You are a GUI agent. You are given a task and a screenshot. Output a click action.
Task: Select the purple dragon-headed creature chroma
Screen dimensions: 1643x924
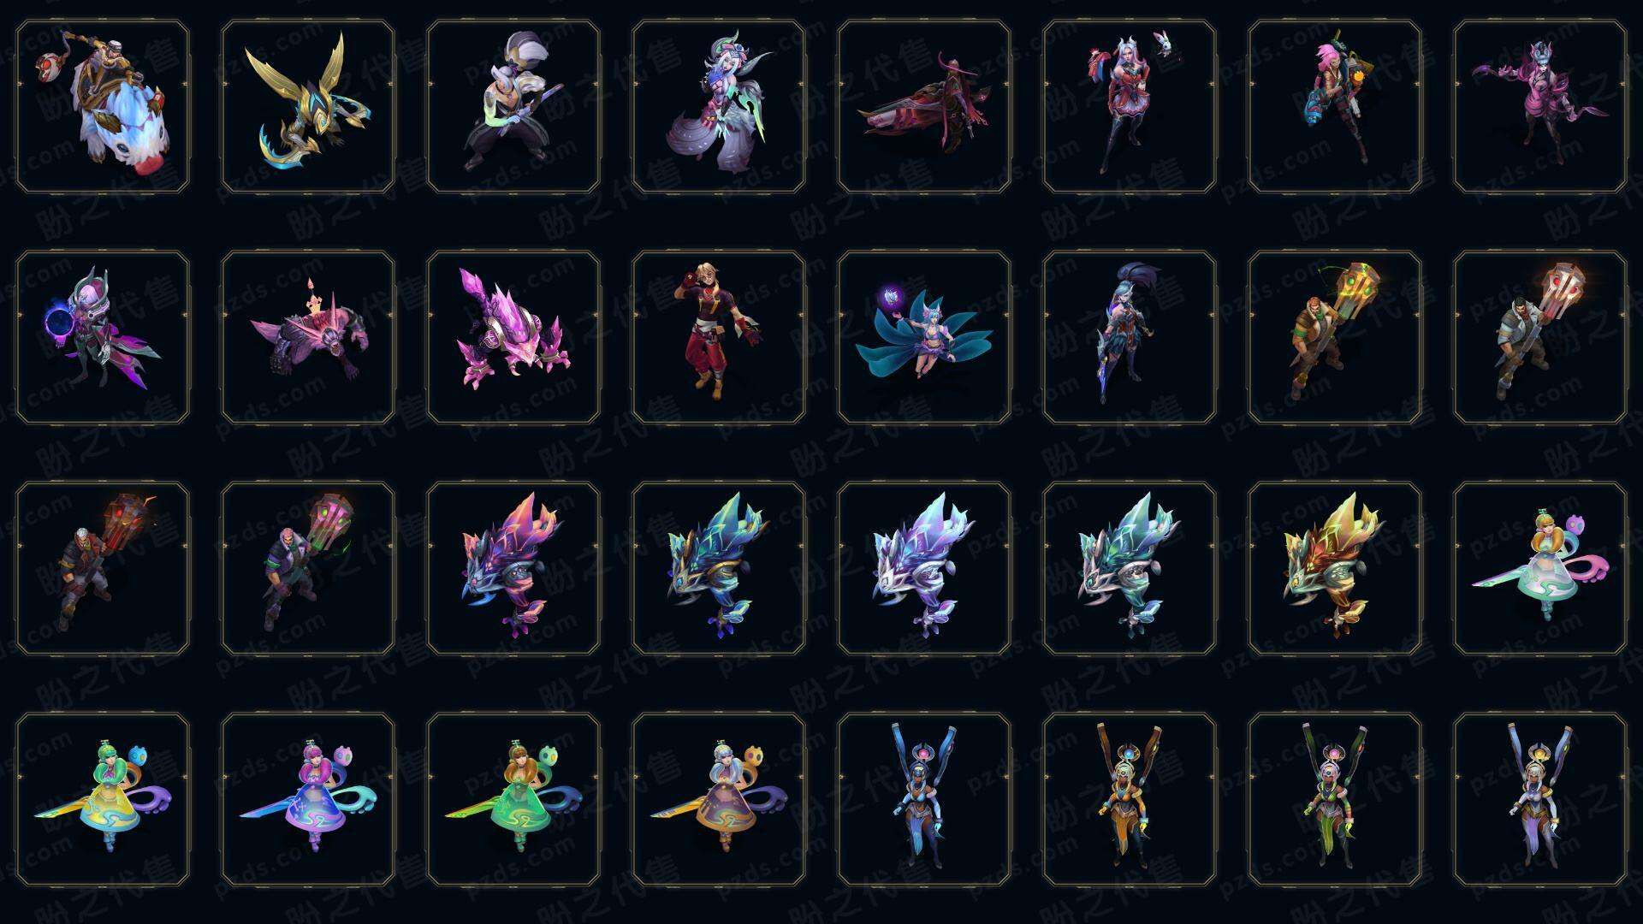click(x=513, y=568)
